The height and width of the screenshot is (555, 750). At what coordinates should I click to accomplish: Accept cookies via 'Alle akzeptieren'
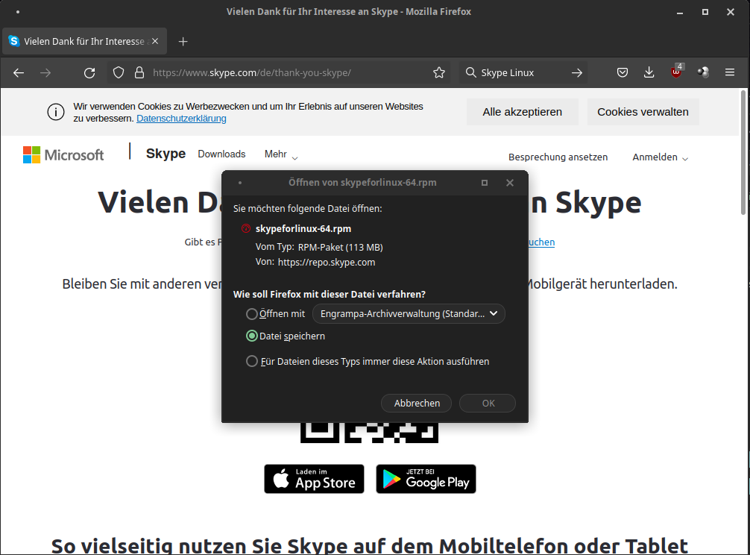click(522, 111)
